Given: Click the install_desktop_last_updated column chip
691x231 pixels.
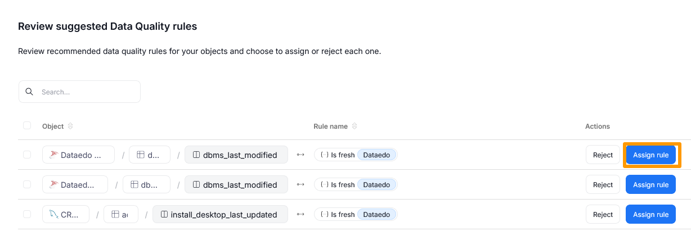Looking at the screenshot, I should click(x=219, y=214).
